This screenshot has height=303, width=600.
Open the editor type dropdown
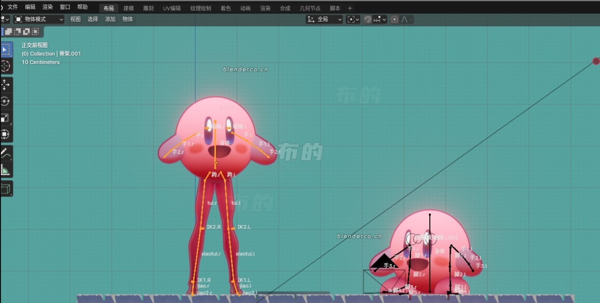pos(5,19)
